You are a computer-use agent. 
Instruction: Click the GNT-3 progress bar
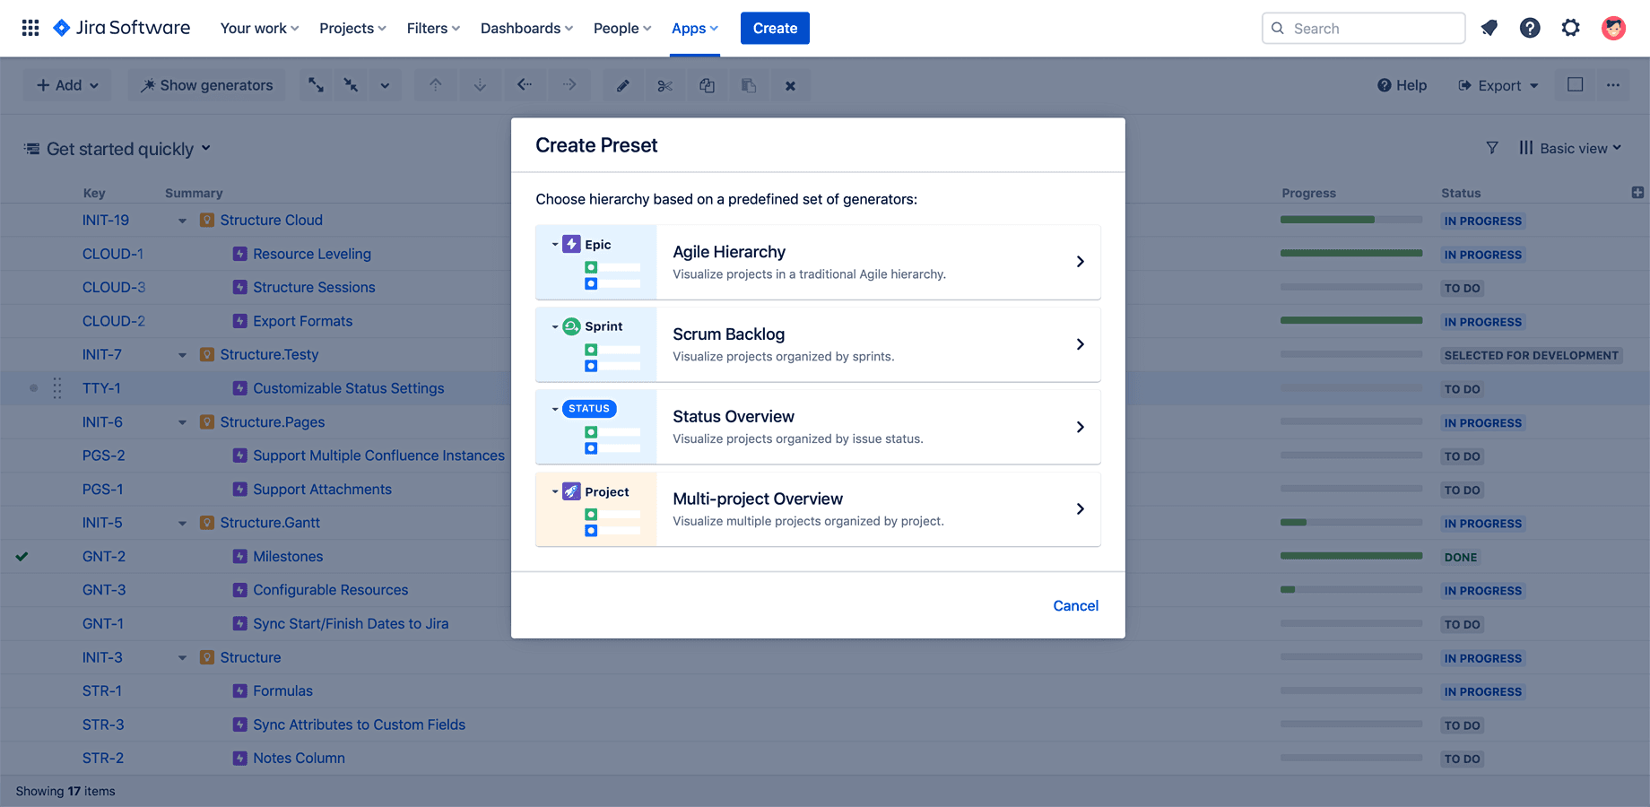tap(1351, 590)
